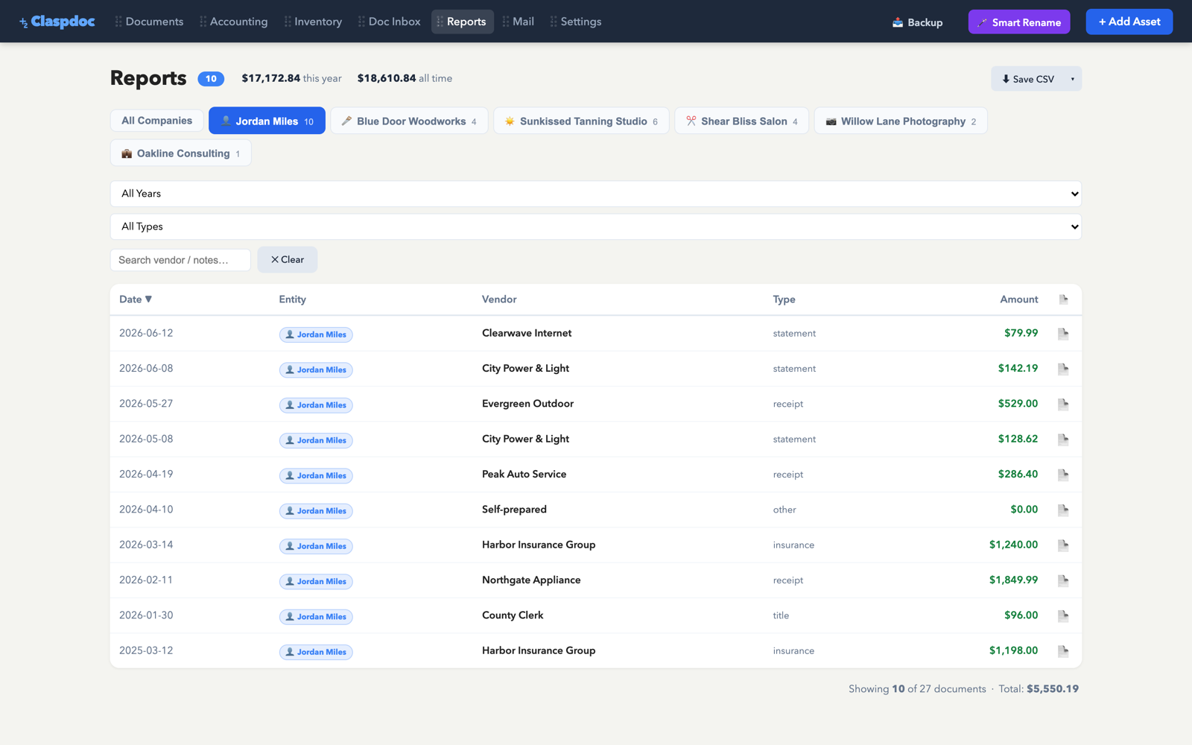The height and width of the screenshot is (745, 1192).
Task: Filter by Oakline Consulting
Action: coord(181,153)
